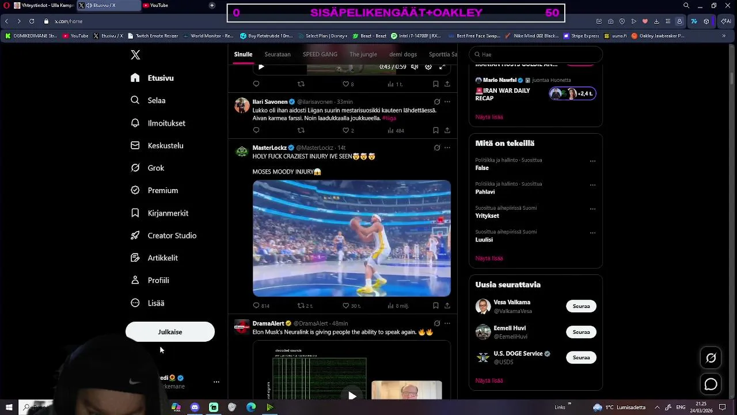
Task: Reply to Ilari Savonen's post
Action: tap(256, 130)
